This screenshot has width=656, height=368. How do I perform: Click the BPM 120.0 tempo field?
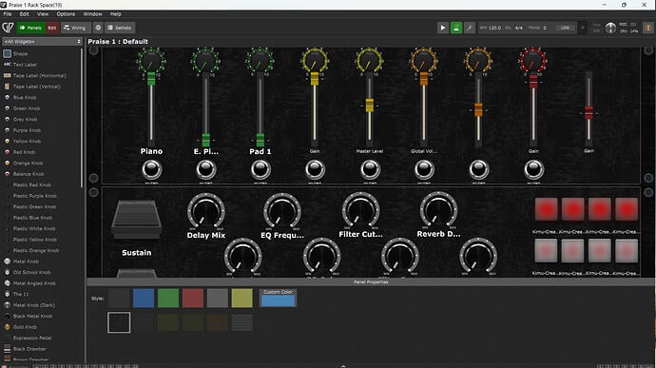(x=491, y=28)
